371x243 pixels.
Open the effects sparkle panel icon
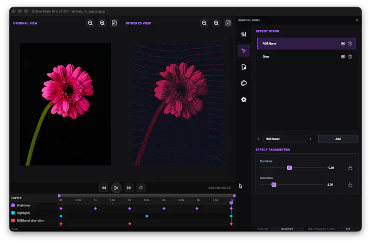point(244,51)
